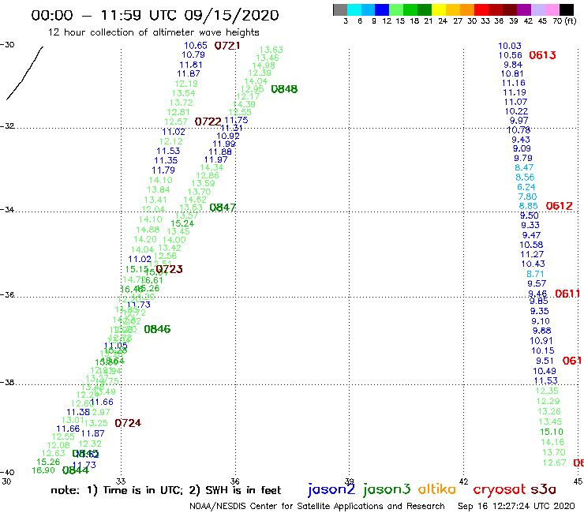Click the wave height value '15.24'

(182, 223)
